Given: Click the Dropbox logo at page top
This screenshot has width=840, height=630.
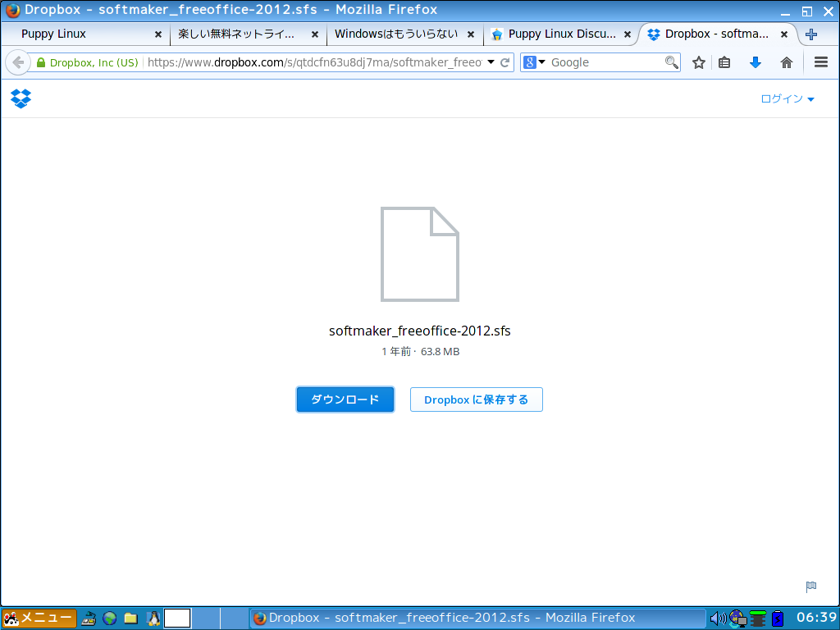Looking at the screenshot, I should click(x=21, y=98).
